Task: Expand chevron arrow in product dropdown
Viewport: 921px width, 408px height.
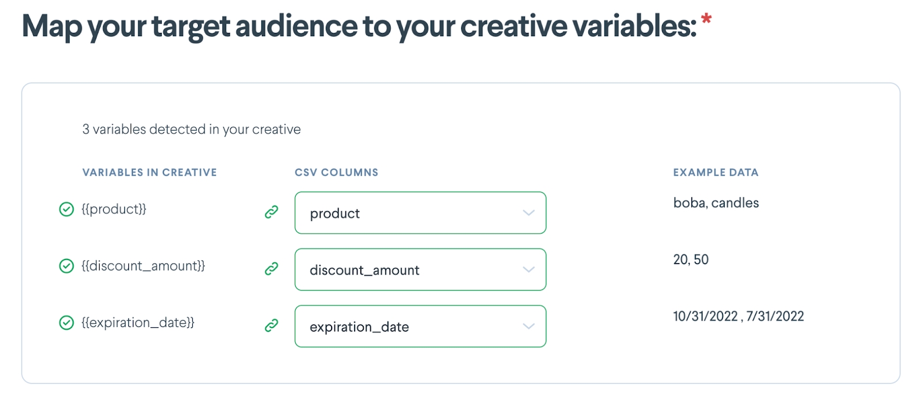Action: (x=528, y=213)
